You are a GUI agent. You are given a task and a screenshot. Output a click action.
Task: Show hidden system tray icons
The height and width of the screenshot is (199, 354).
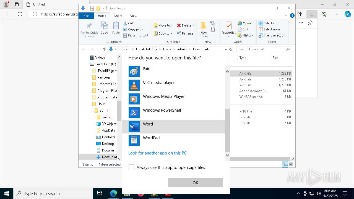pyautogui.click(x=298, y=193)
